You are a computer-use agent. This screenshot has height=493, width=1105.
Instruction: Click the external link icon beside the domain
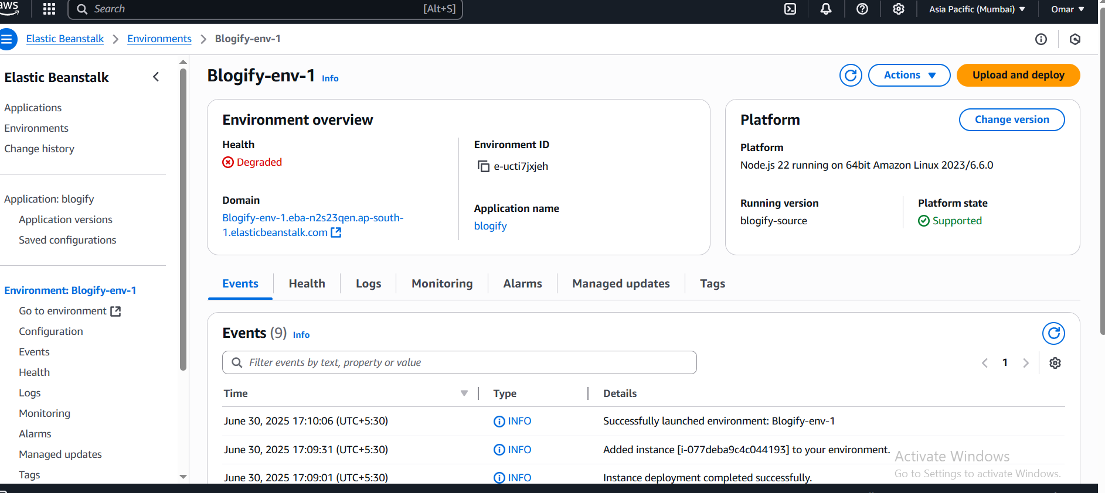[x=336, y=232]
